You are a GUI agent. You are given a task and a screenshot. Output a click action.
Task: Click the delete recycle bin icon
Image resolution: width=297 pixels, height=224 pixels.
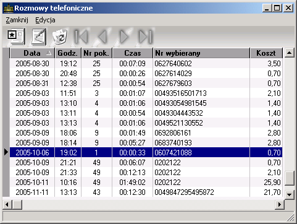point(60,37)
